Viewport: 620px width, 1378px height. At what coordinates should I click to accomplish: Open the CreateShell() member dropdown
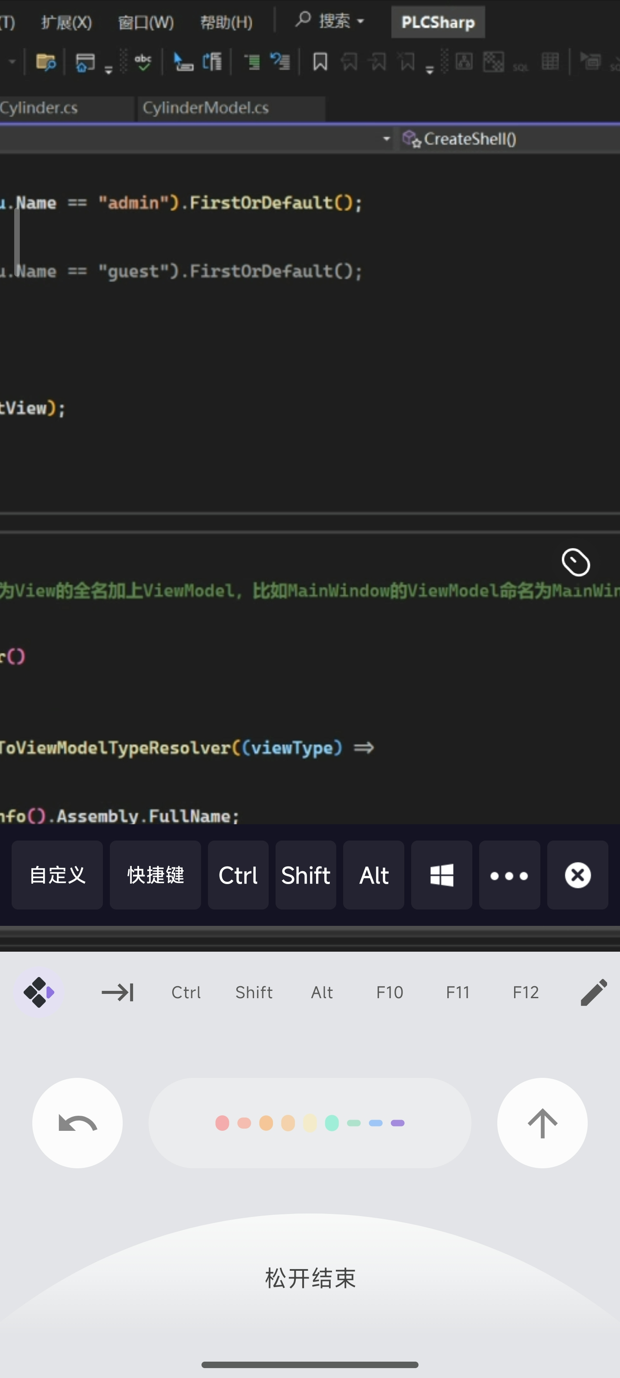tap(509, 140)
